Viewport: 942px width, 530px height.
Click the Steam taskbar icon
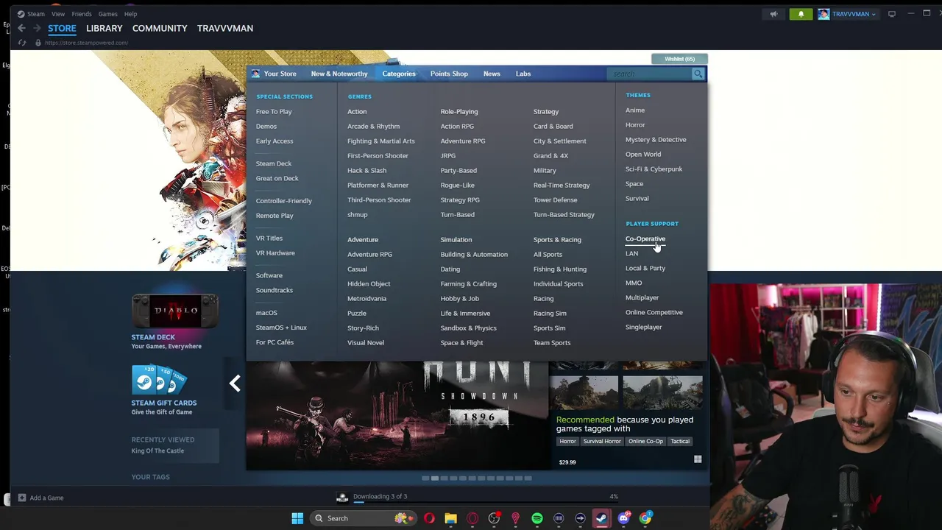[x=602, y=518]
